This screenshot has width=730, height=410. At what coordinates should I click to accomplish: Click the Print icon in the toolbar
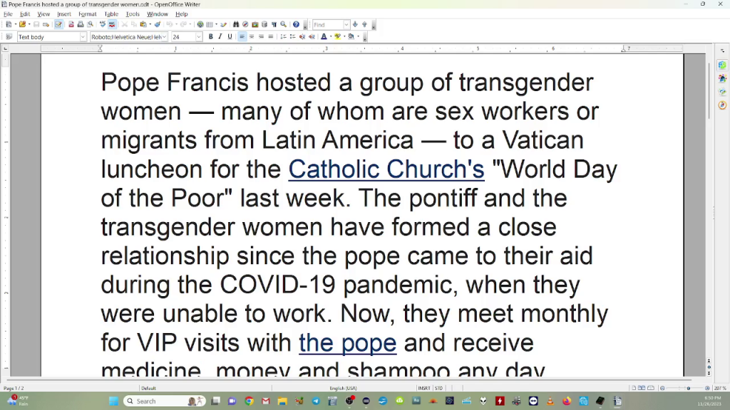tap(81, 25)
